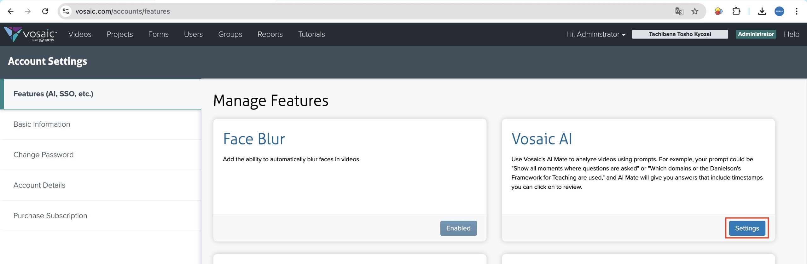Screen dimensions: 807x264
Task: Open Purchase Subscription in the sidebar
Action: (50, 216)
